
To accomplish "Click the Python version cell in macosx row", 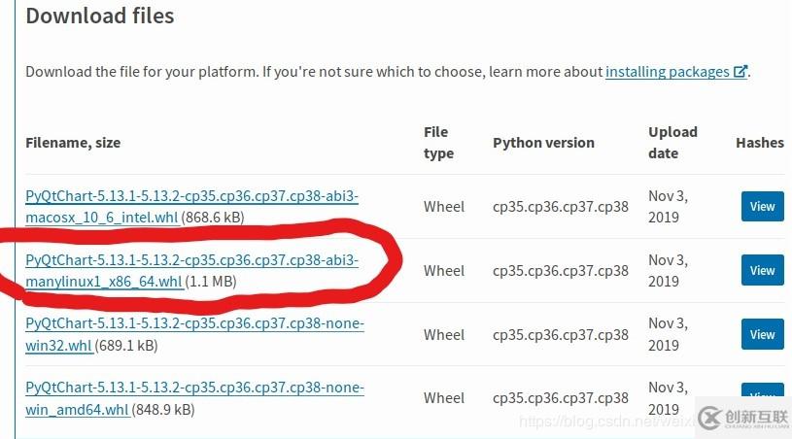I will pyautogui.click(x=561, y=207).
